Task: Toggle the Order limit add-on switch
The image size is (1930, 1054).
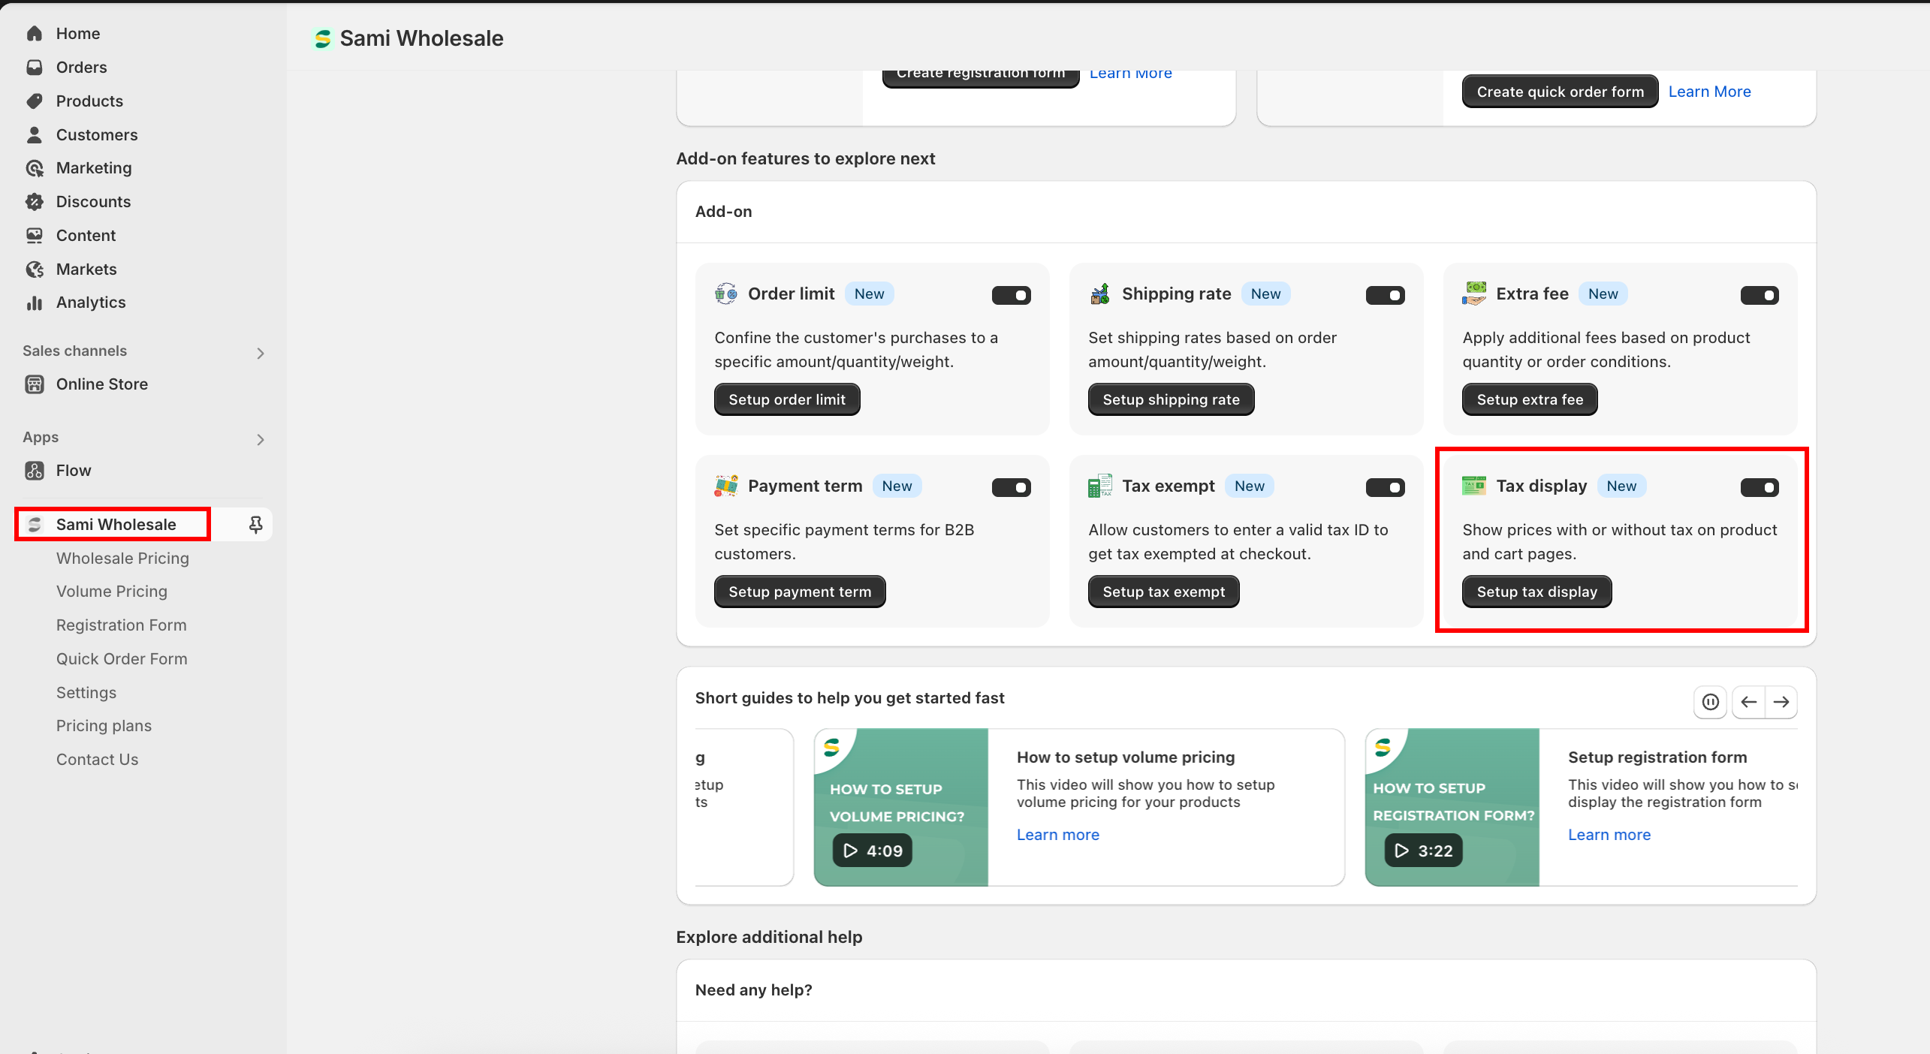Action: 1011,295
